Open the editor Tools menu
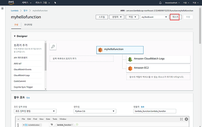 coord(55,119)
